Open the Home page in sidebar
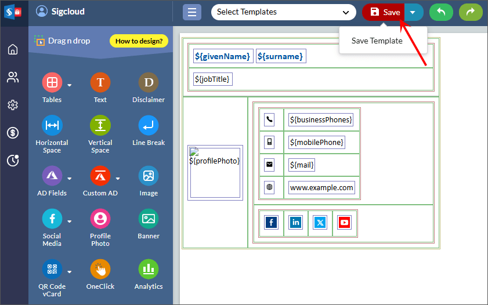The image size is (488, 305). [x=13, y=49]
